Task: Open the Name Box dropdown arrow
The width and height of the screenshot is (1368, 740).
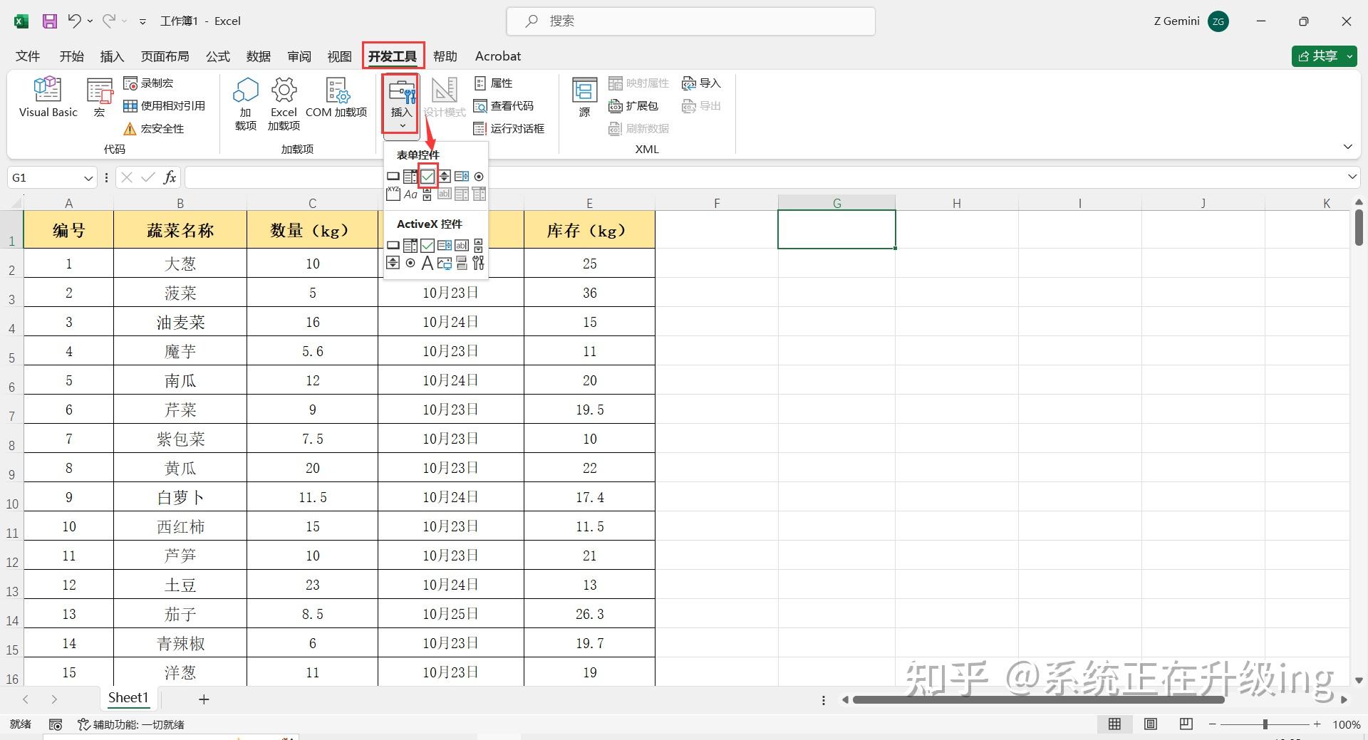Action: click(88, 177)
